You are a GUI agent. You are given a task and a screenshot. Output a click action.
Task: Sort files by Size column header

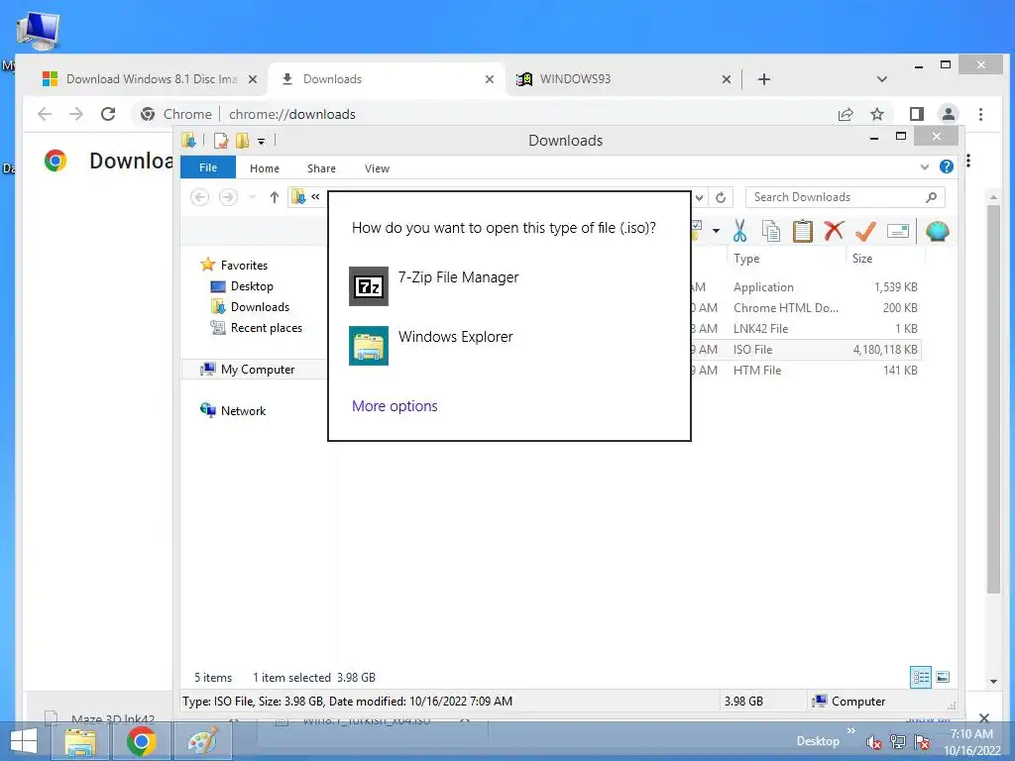pyautogui.click(x=862, y=259)
